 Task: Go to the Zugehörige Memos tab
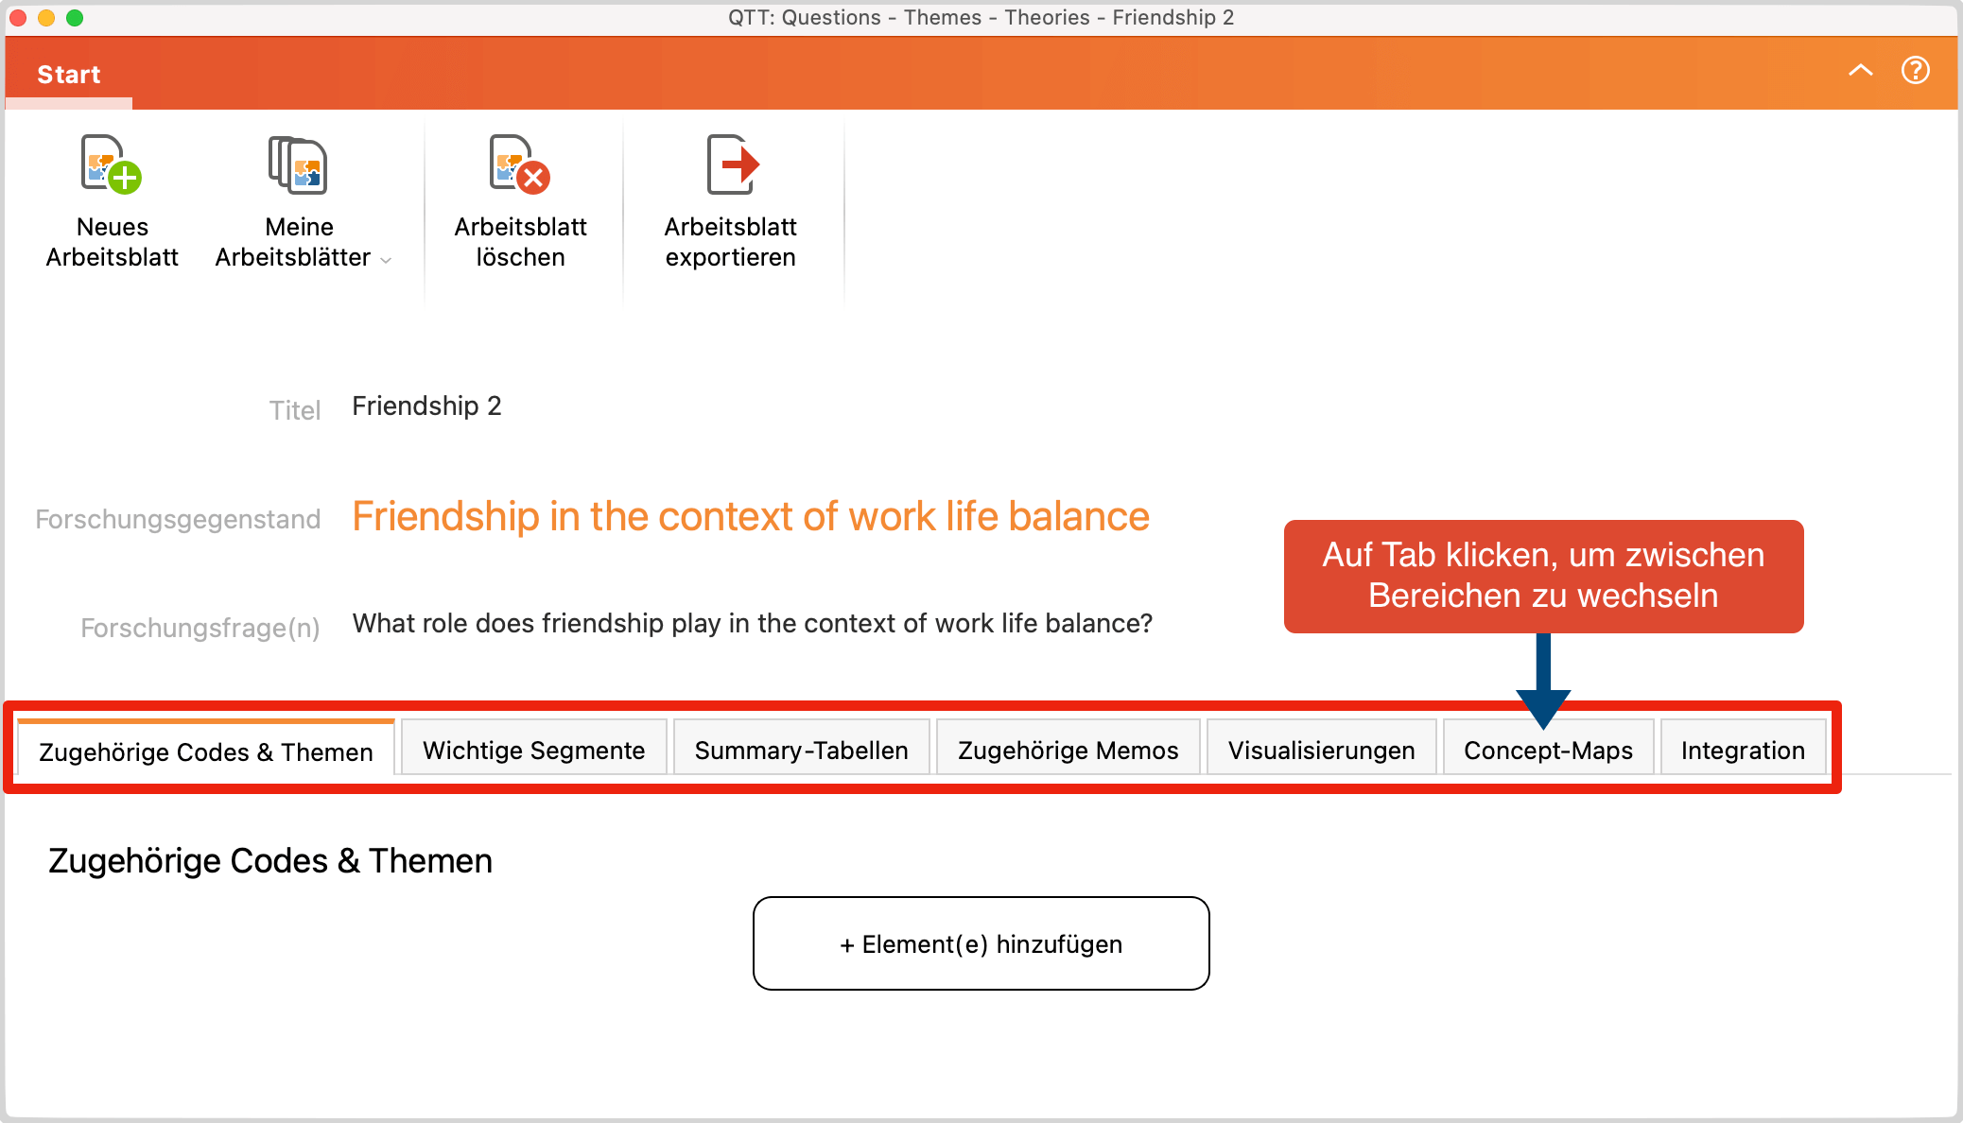click(x=1068, y=751)
